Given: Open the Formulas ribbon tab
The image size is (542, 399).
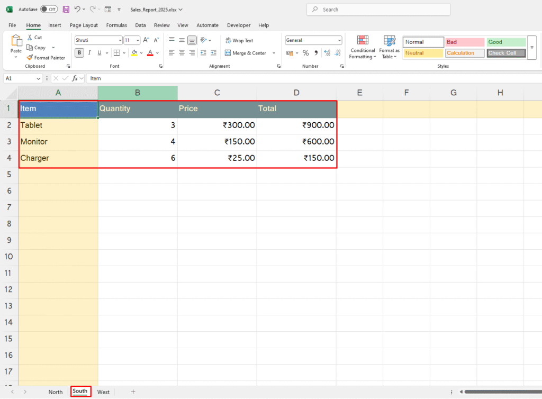Looking at the screenshot, I should pos(116,25).
